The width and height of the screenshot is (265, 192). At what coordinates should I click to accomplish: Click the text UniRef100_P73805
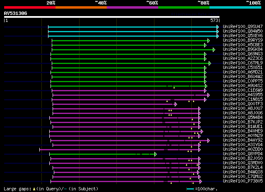pyautogui.click(x=243, y=181)
